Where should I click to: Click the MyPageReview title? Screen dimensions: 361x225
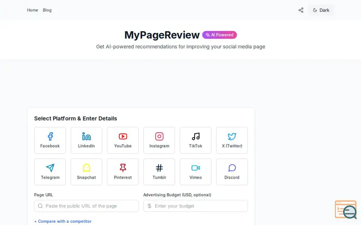162,35
